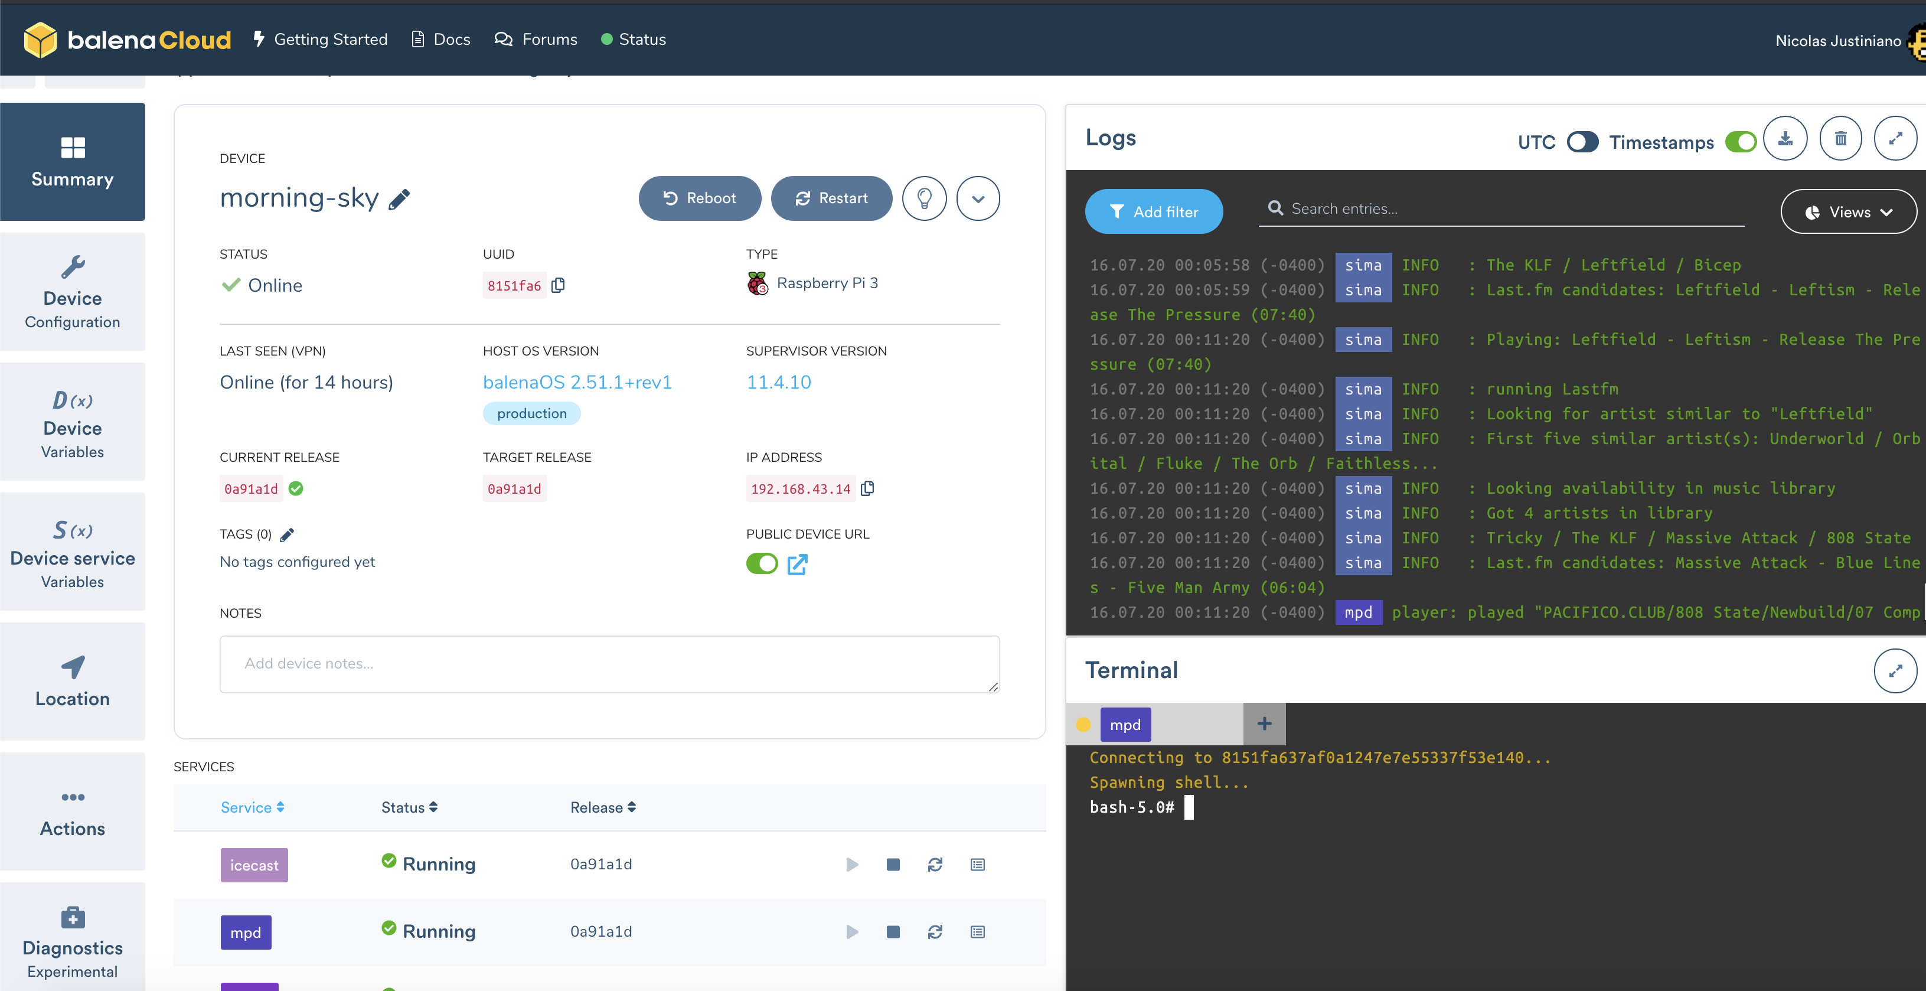Click into the Add device notes field
The height and width of the screenshot is (991, 1926).
point(609,664)
